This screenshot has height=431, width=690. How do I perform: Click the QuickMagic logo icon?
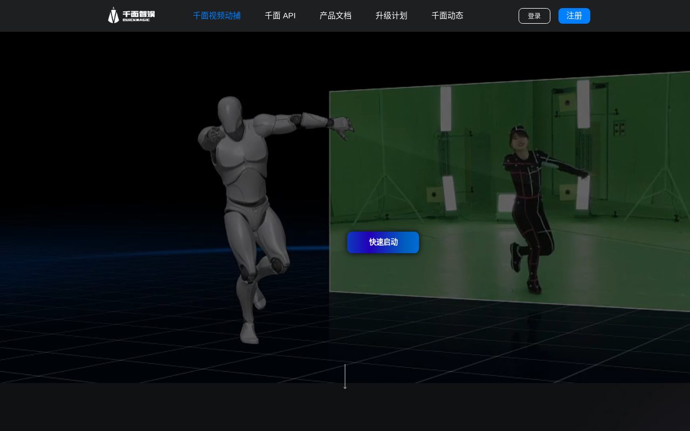click(113, 16)
